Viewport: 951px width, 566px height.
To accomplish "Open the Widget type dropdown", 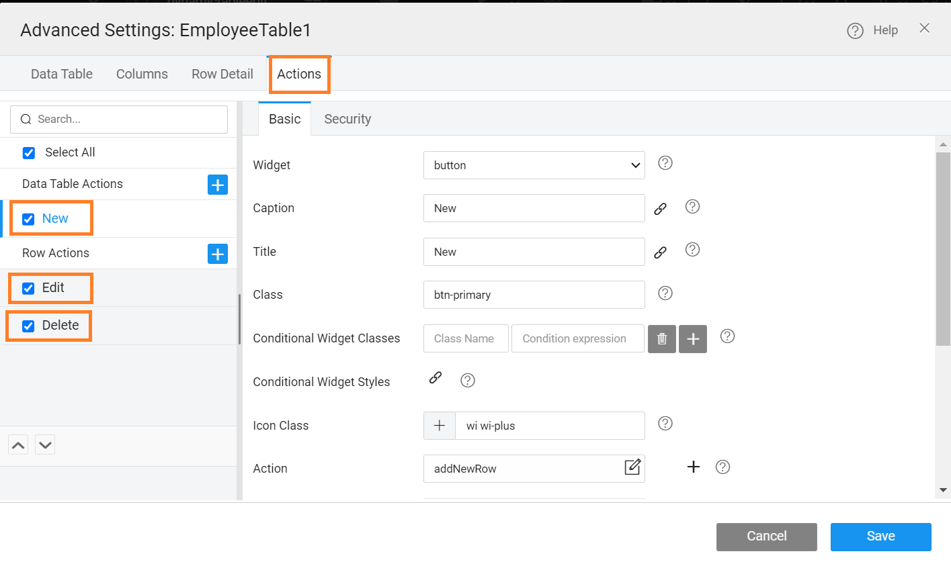I will coord(534,165).
